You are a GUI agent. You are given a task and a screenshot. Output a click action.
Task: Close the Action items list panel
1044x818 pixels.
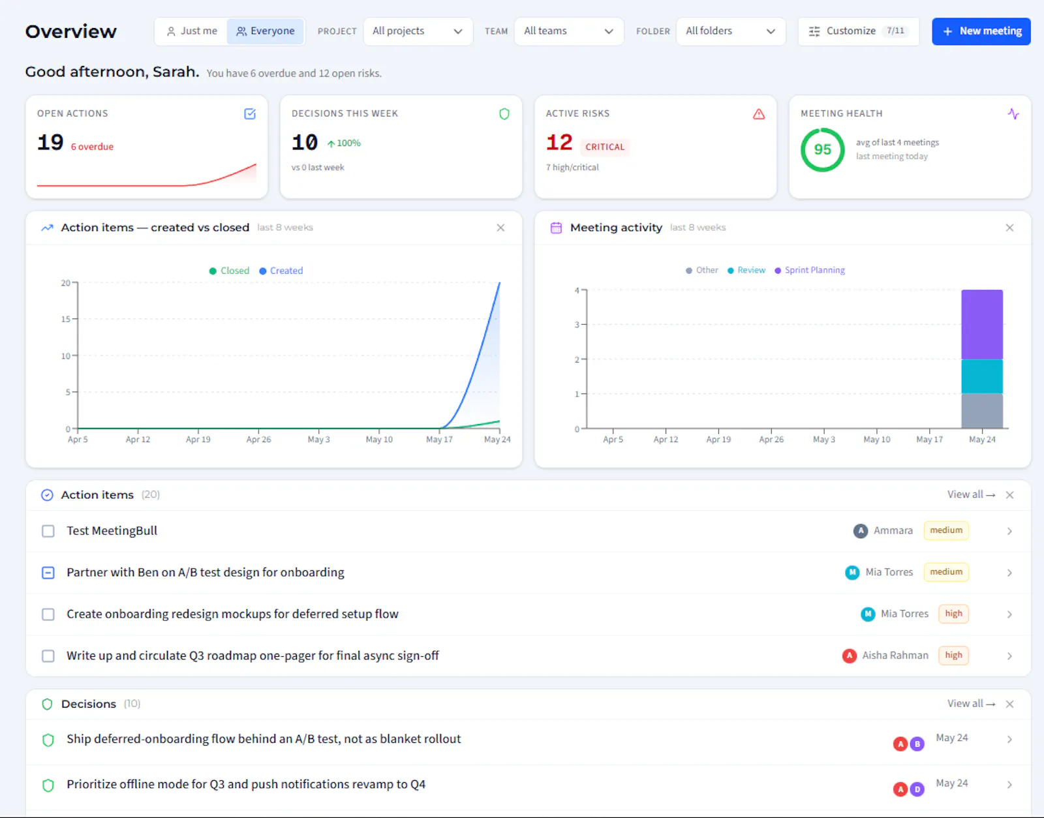pos(1009,495)
